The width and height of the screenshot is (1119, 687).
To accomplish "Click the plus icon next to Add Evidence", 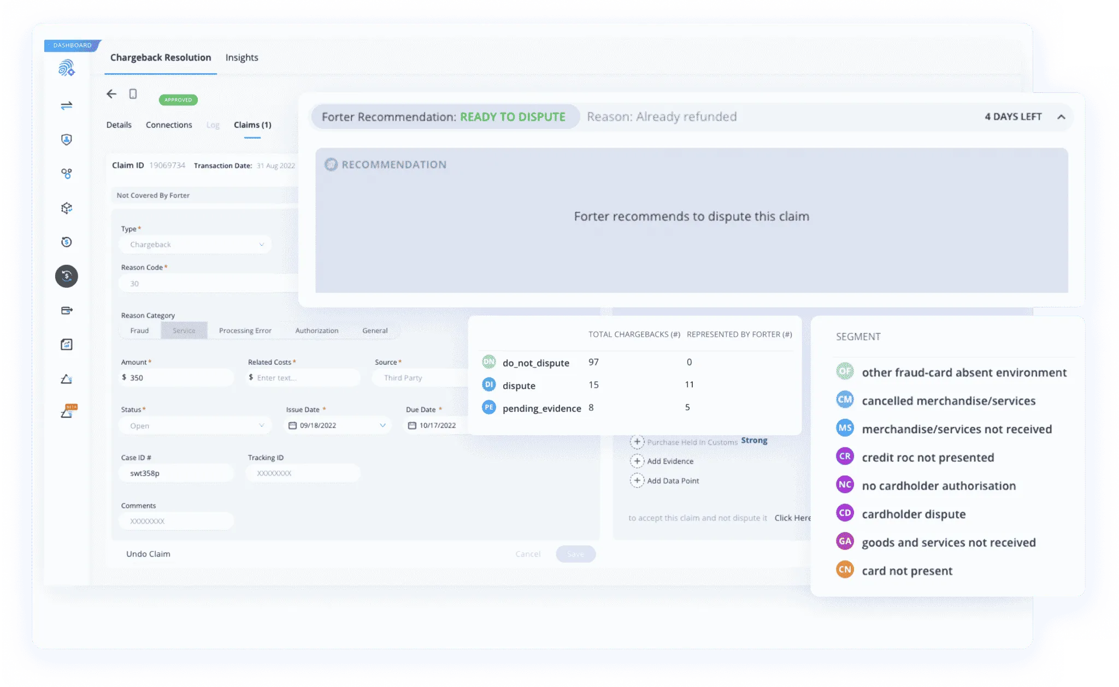I will [x=637, y=461].
